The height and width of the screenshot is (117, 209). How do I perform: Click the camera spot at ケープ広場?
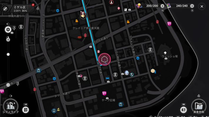tap(107, 98)
